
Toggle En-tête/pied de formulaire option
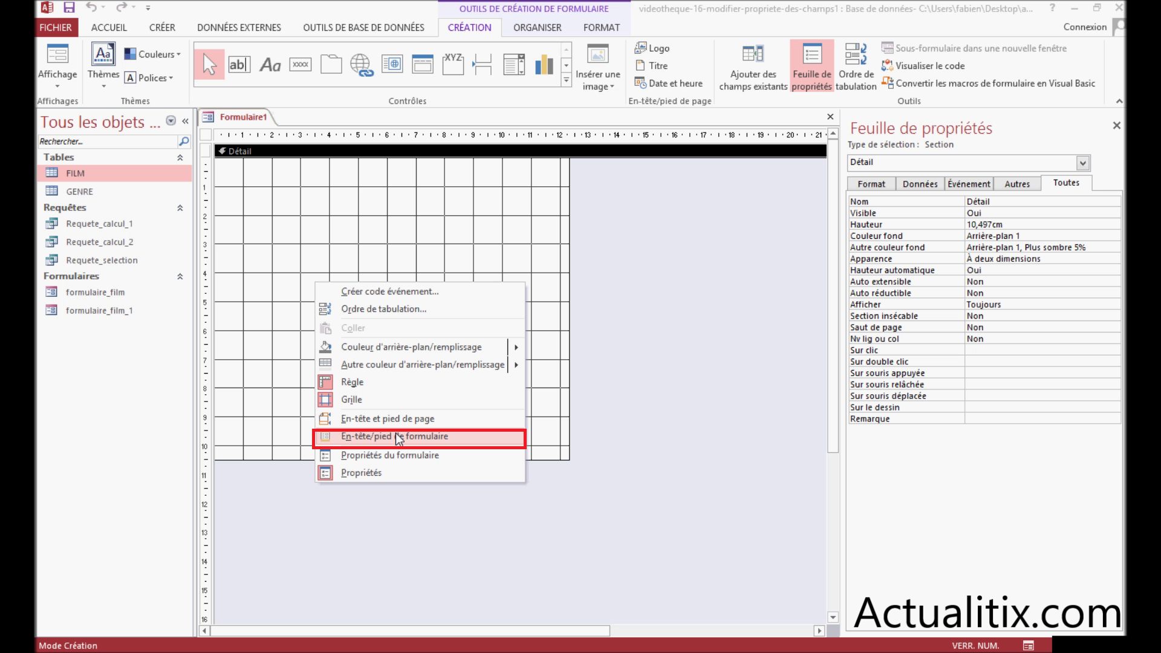click(420, 437)
